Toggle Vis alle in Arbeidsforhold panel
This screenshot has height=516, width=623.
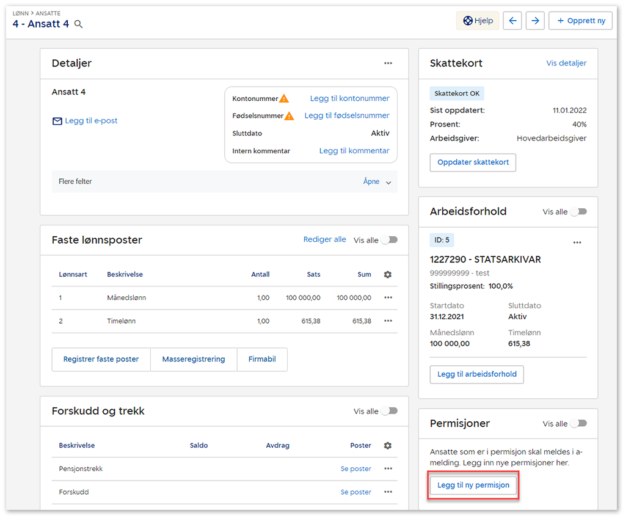578,212
